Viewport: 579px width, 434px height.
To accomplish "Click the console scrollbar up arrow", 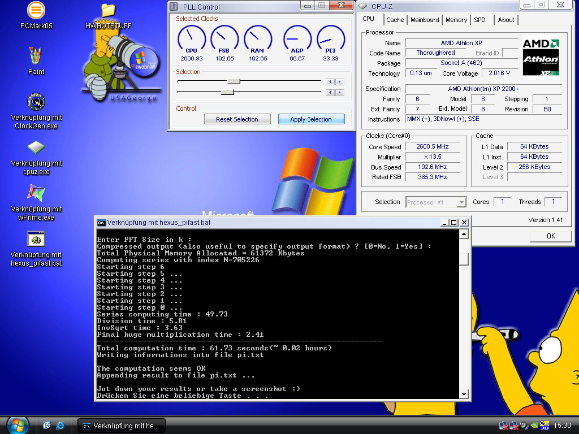I will [464, 234].
